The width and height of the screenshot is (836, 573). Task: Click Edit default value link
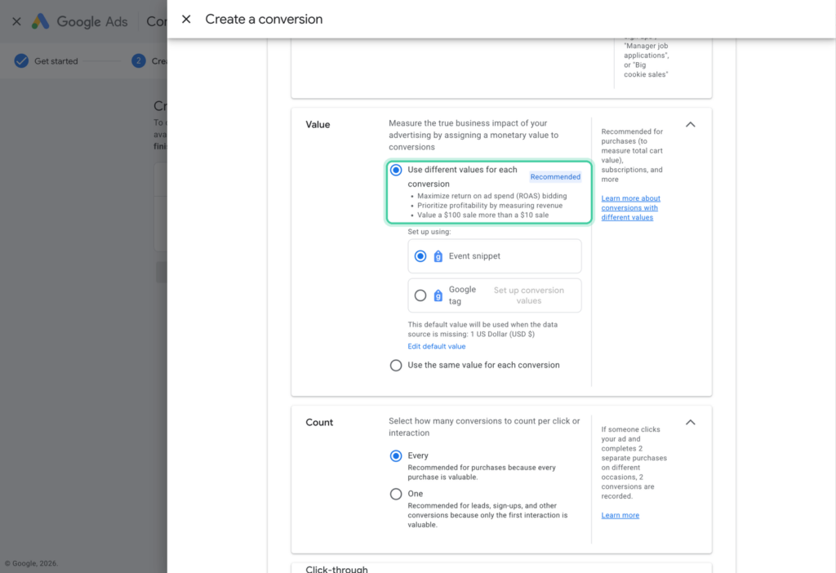point(437,346)
